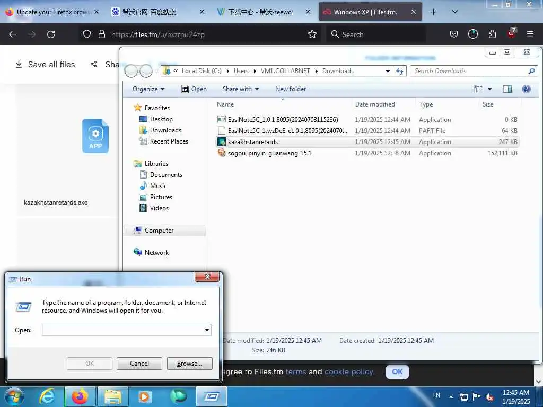The height and width of the screenshot is (407, 543).
Task: Sort files by Size column header
Action: point(488,104)
